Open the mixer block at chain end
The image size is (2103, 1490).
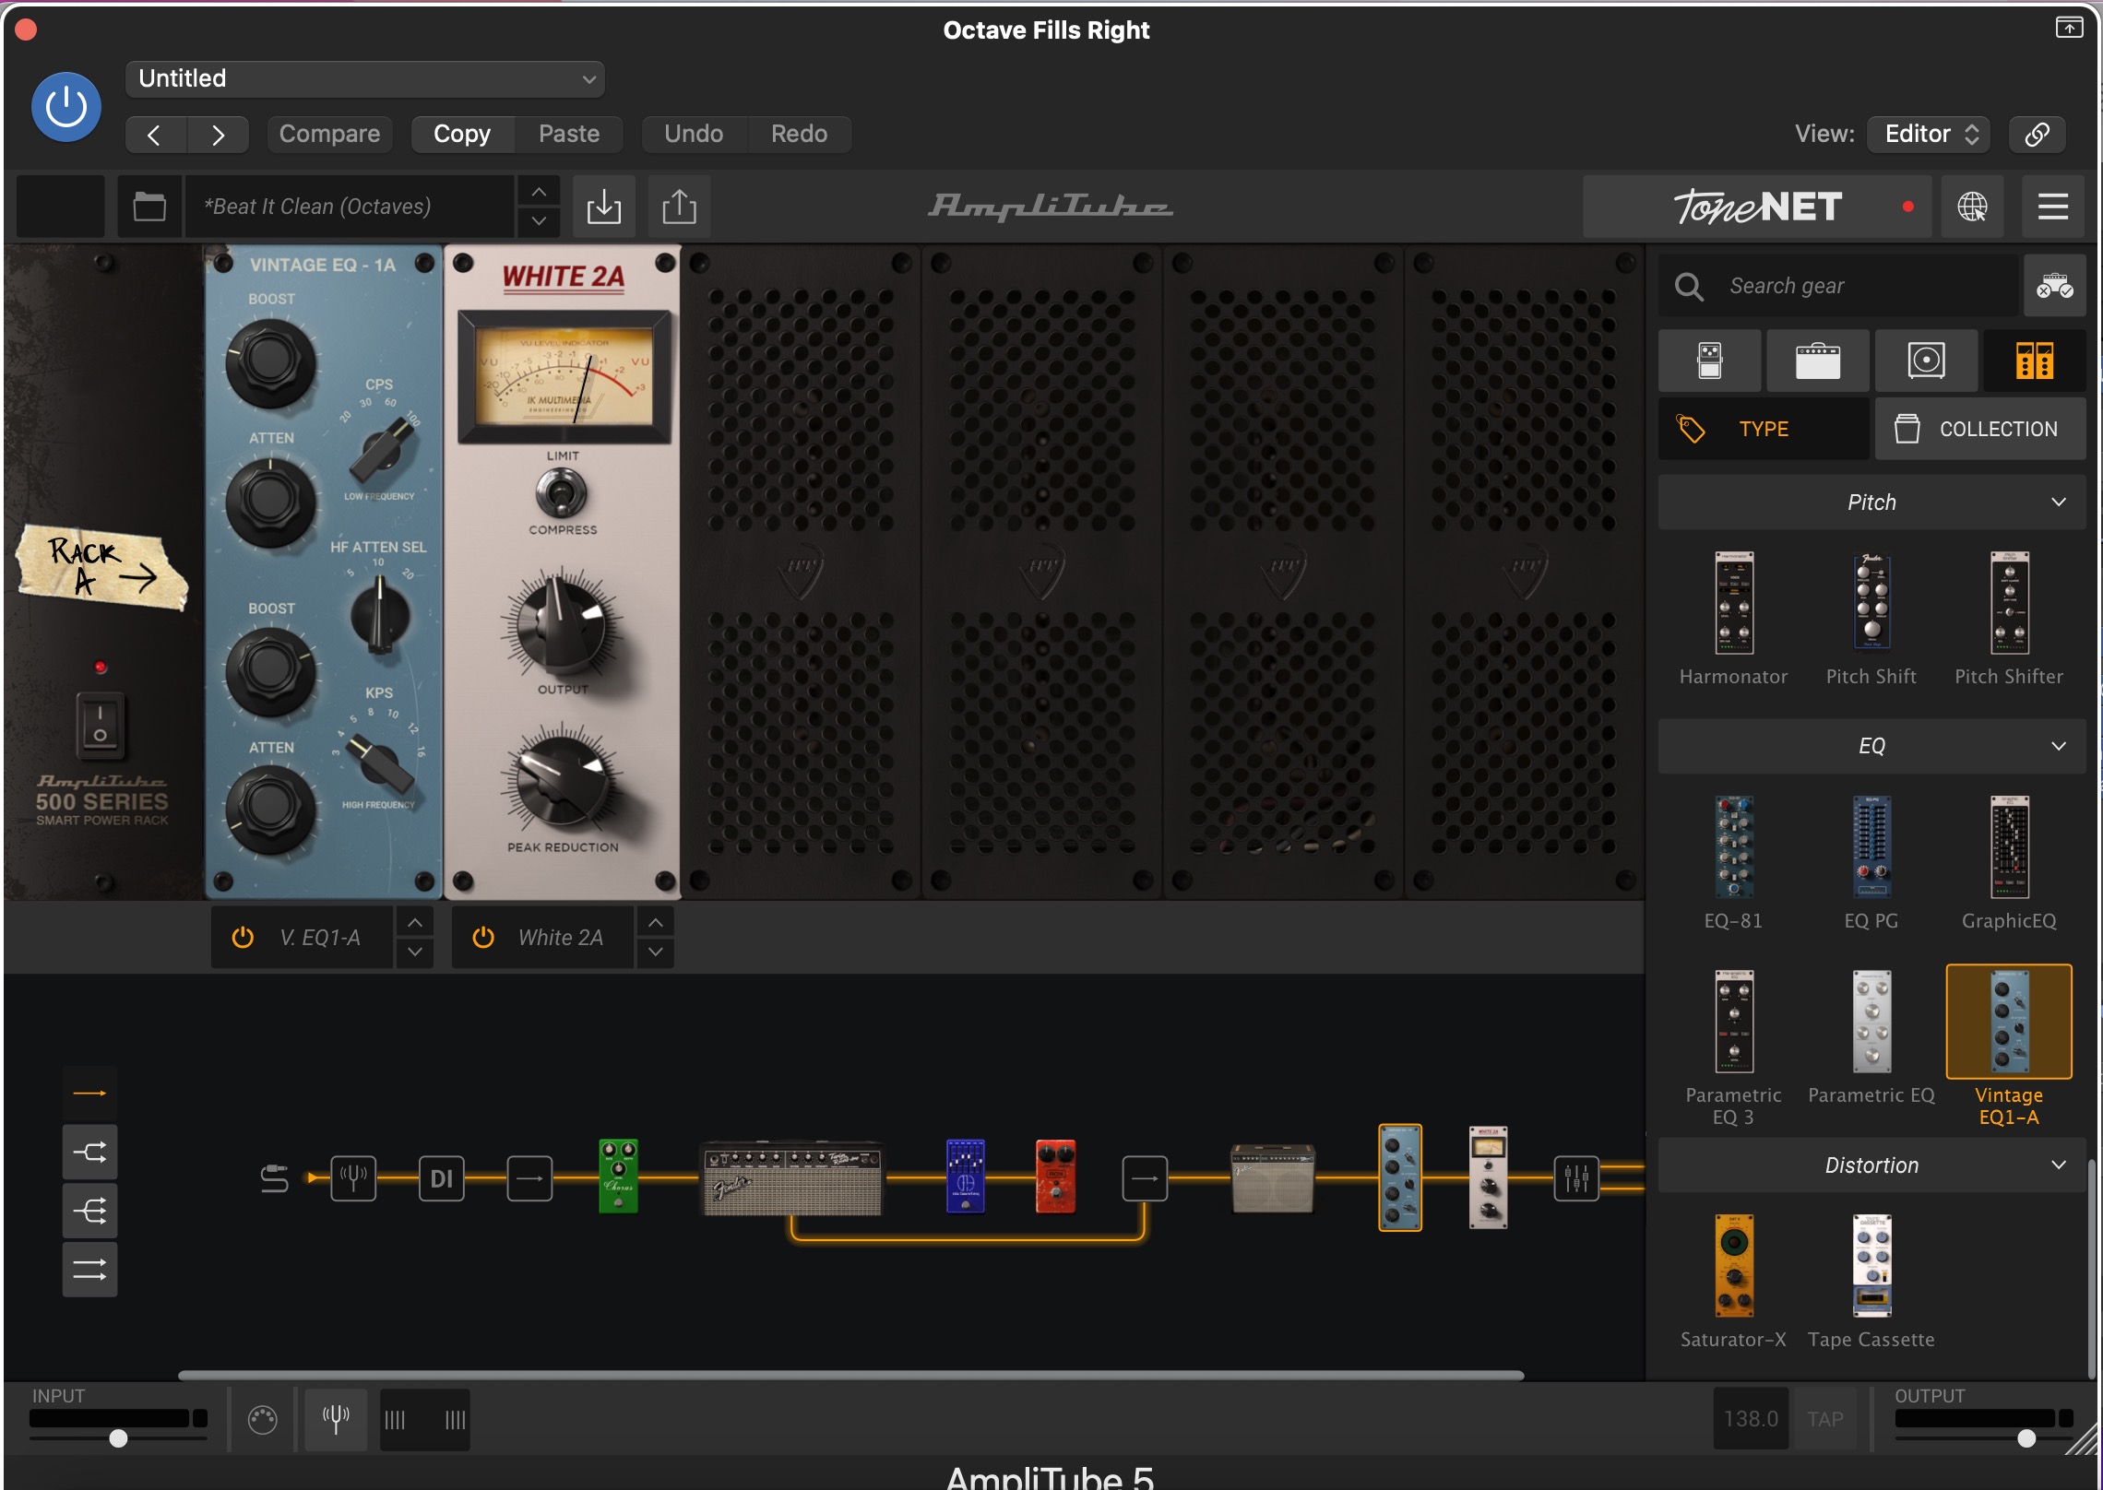point(1576,1178)
